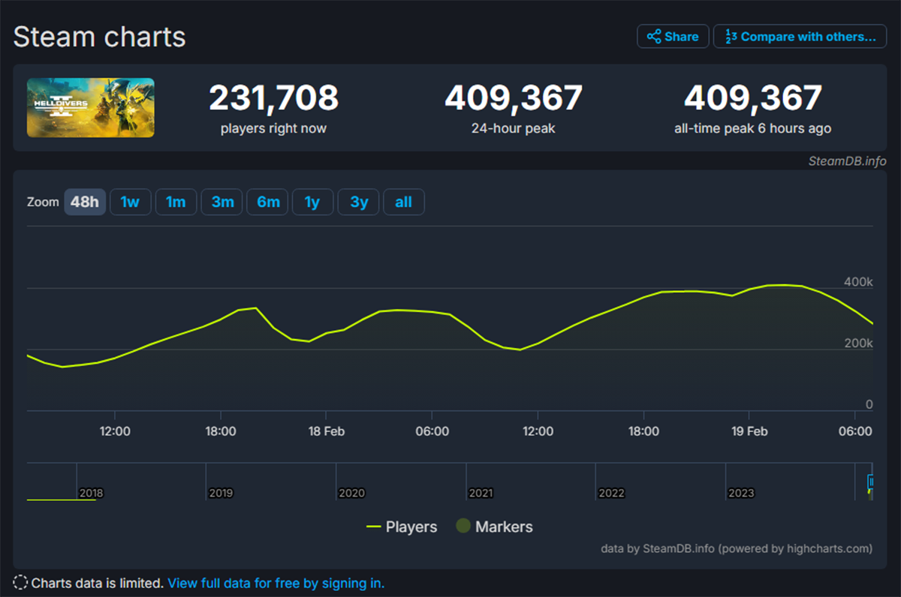Choose the 3m zoom option
The height and width of the screenshot is (597, 901).
222,202
